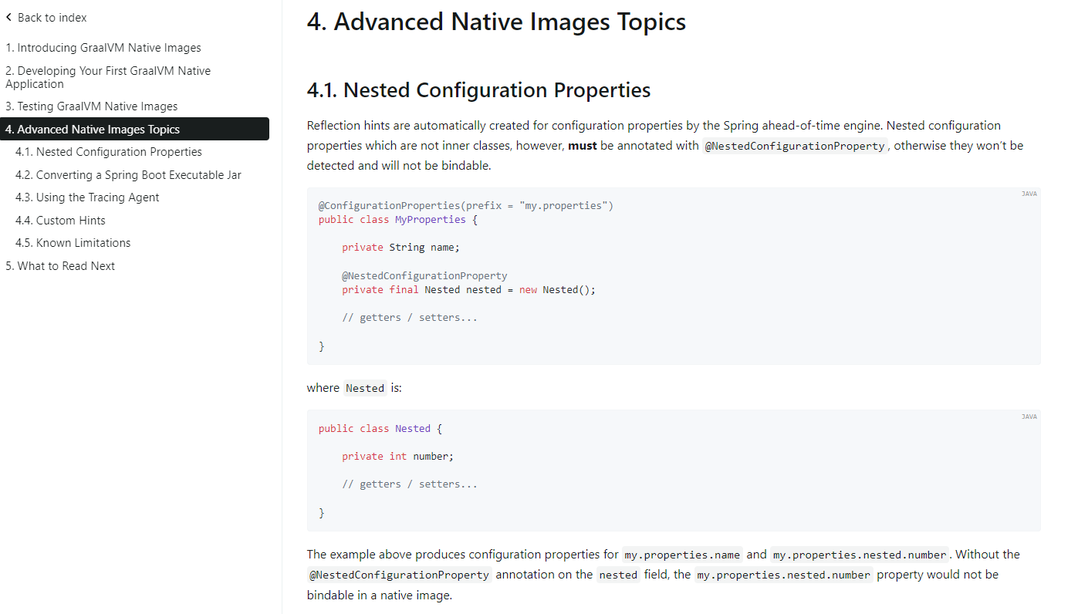Screen dimensions: 1078x614
Task: Open What to Read Next chapter
Action: point(60,266)
